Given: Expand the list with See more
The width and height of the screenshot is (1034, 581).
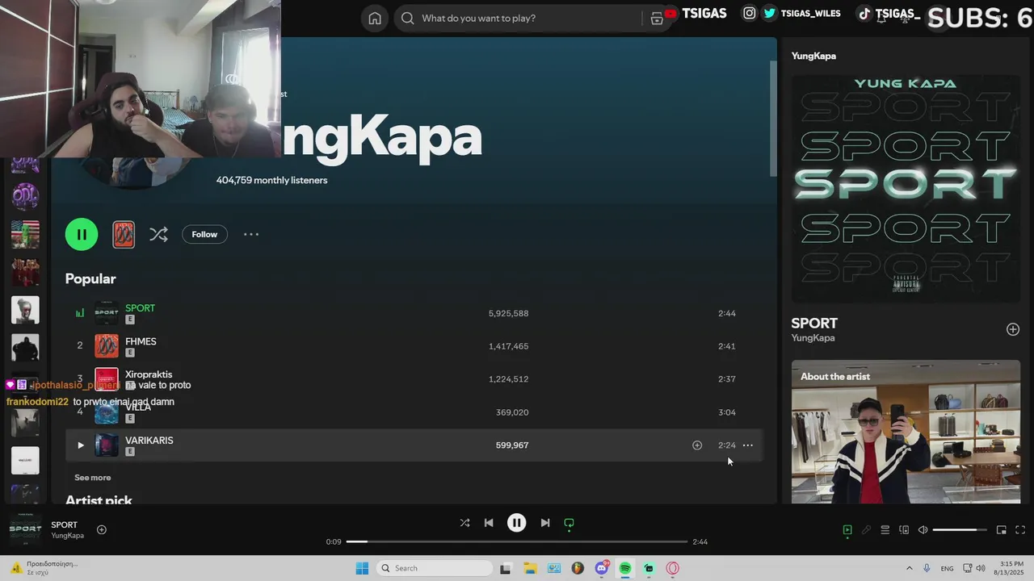Looking at the screenshot, I should tap(93, 478).
